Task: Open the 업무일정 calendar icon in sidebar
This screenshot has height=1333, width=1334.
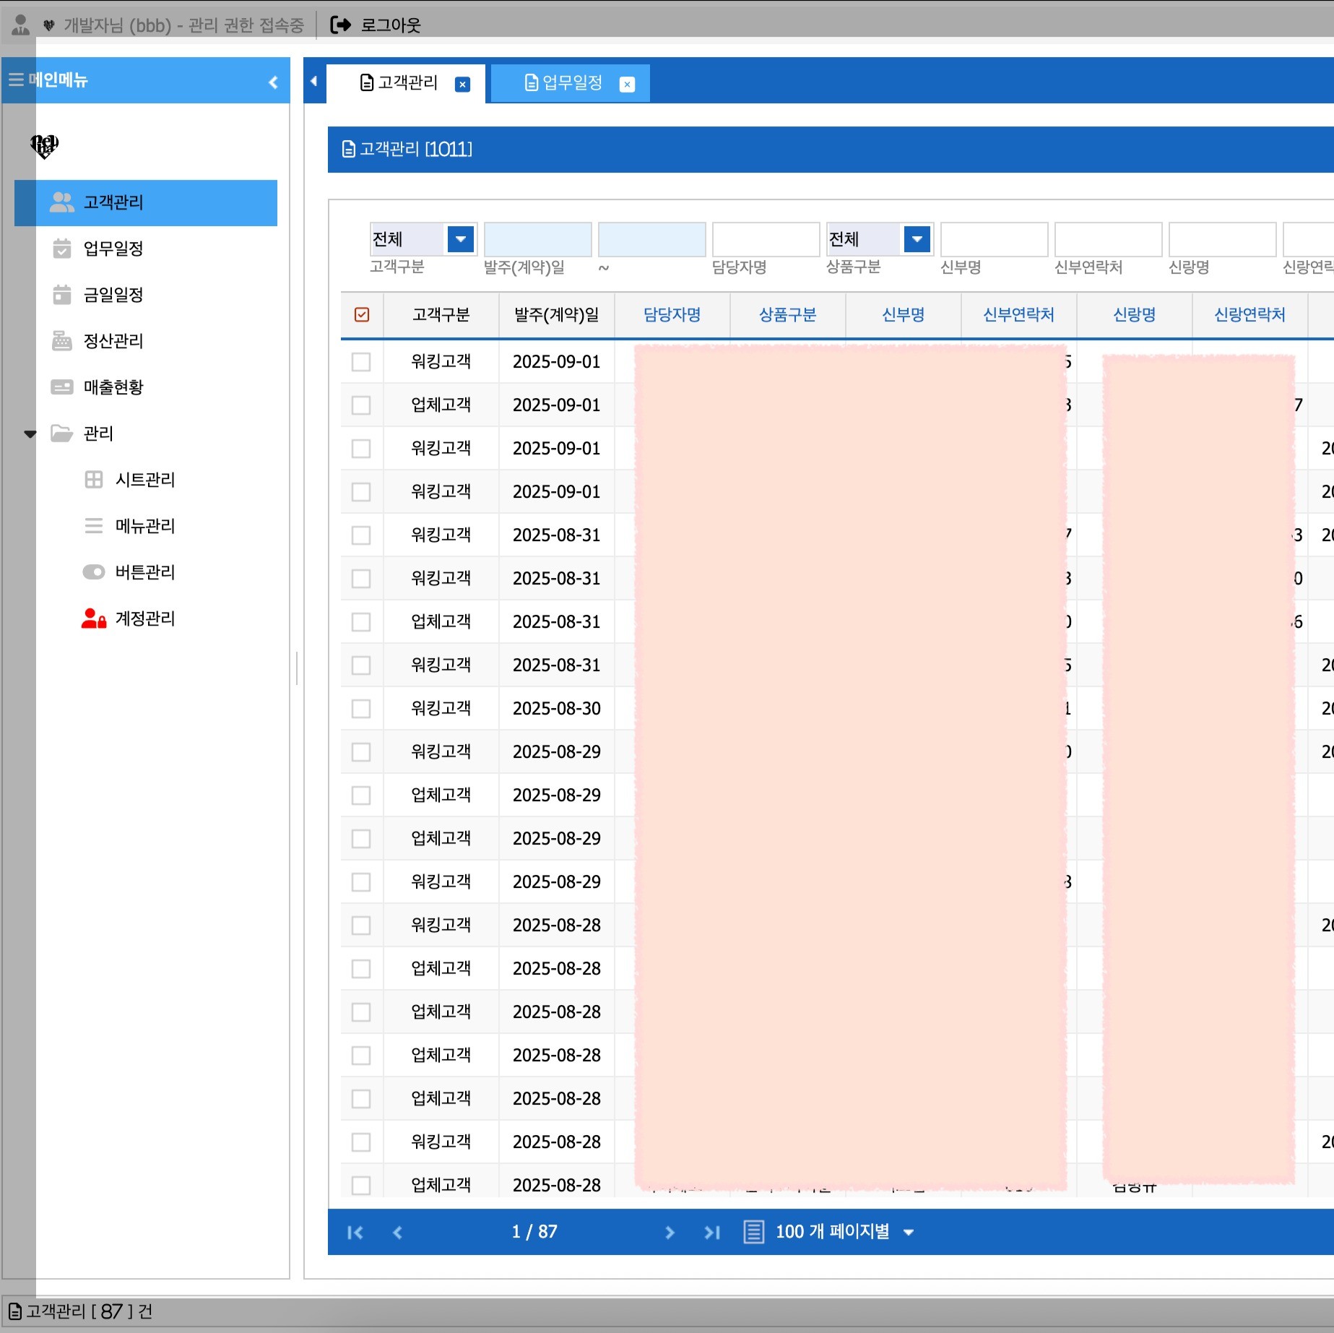Action: pyautogui.click(x=62, y=249)
